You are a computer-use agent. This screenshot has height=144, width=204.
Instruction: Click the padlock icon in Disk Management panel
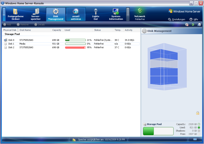pyautogui.click(x=198, y=113)
